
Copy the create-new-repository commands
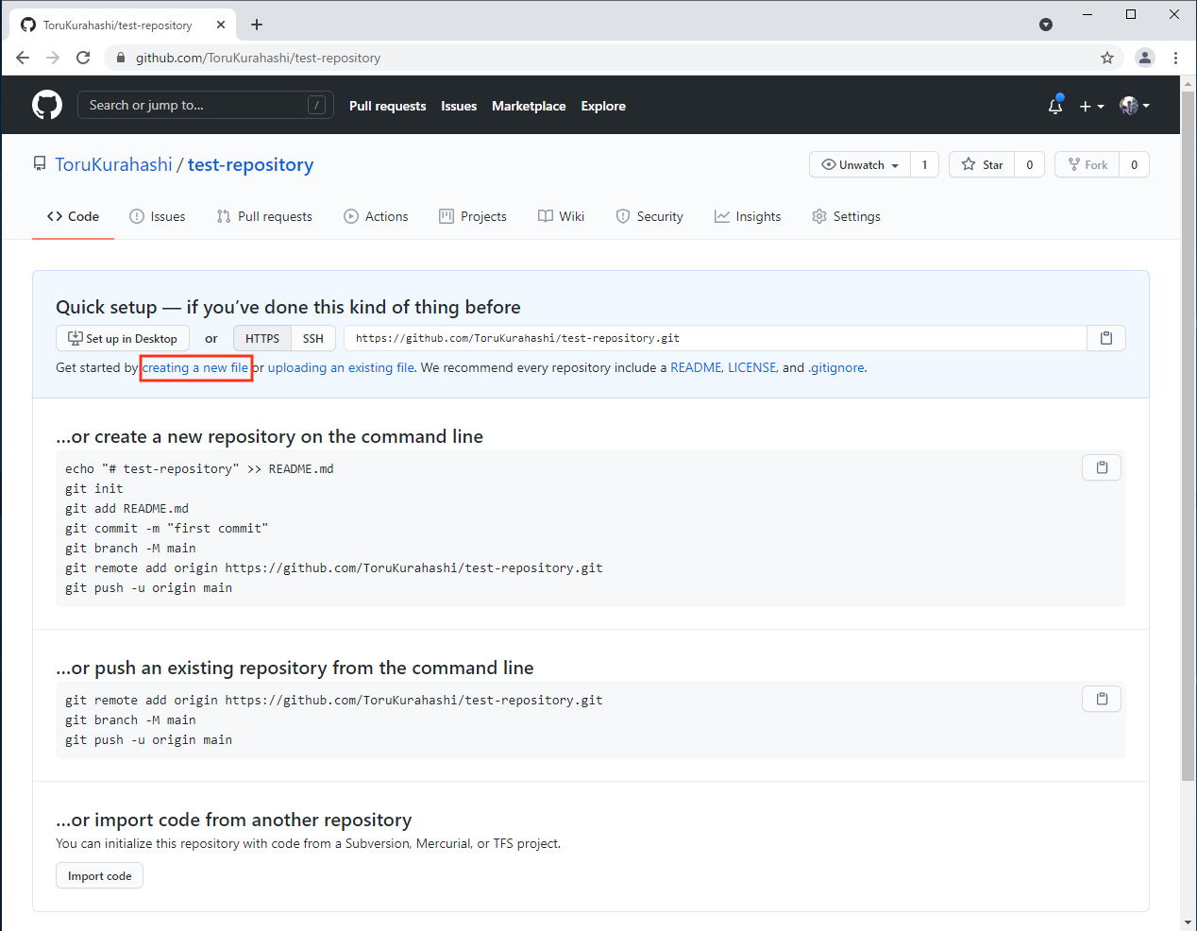[x=1102, y=467]
